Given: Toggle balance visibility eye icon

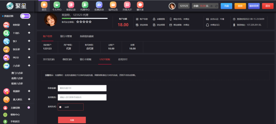Looking at the screenshot, I should (212, 6).
